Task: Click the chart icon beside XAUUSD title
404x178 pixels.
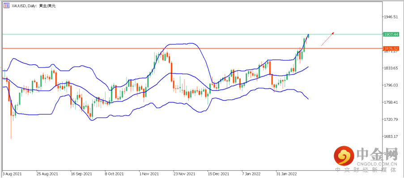Action: (6, 5)
